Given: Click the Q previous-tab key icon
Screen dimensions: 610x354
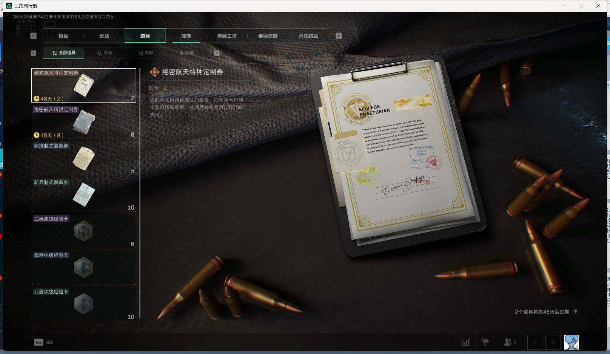Looking at the screenshot, I should 34,36.
